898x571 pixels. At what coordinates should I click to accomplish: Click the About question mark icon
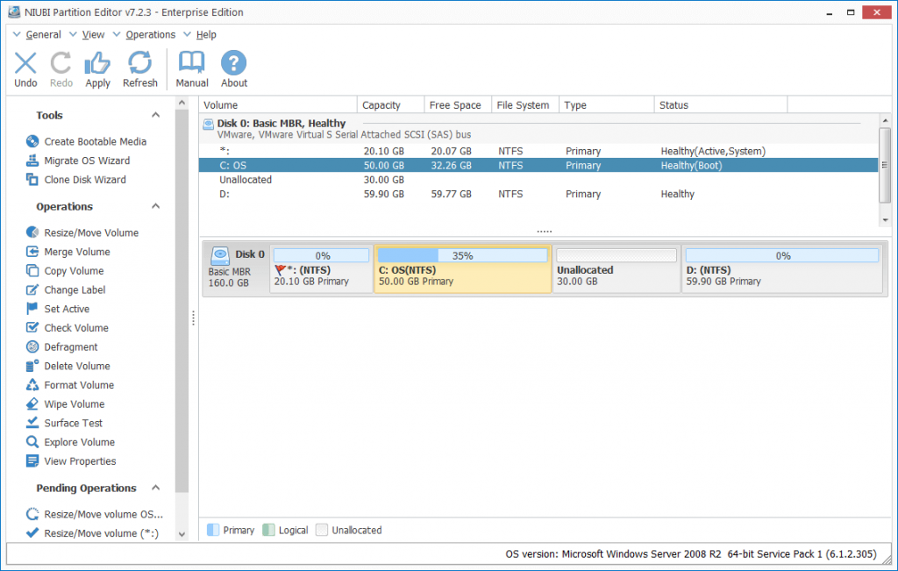point(233,63)
